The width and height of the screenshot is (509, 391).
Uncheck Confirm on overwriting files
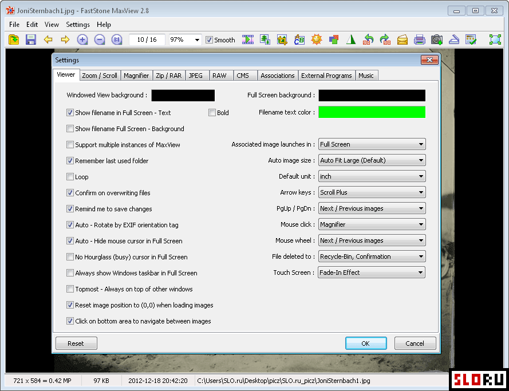pos(70,193)
